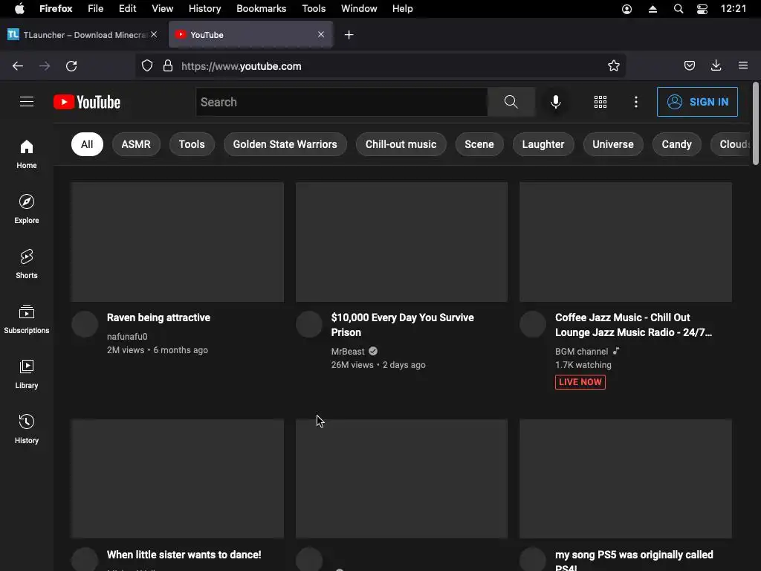Viewport: 761px width, 571px height.
Task: Select the All filter chip
Action: pyautogui.click(x=87, y=144)
